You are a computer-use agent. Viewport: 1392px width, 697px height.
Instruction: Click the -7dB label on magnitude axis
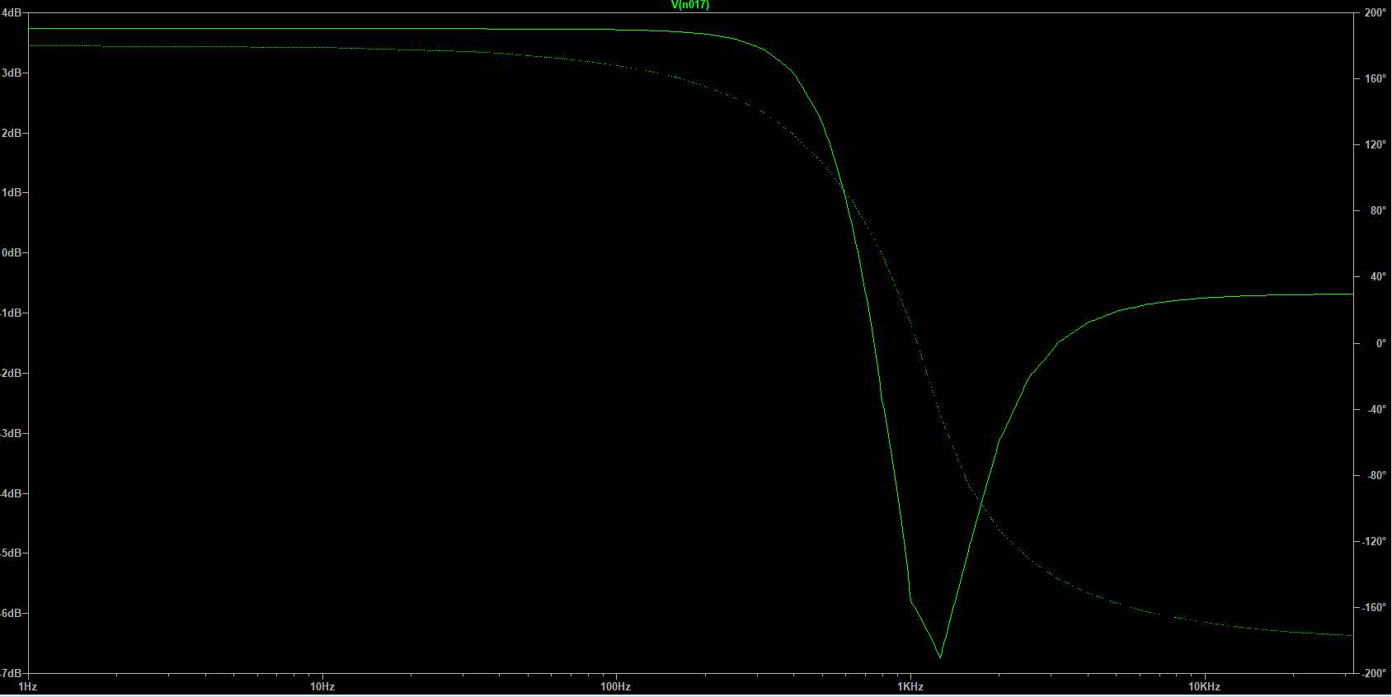click(11, 673)
